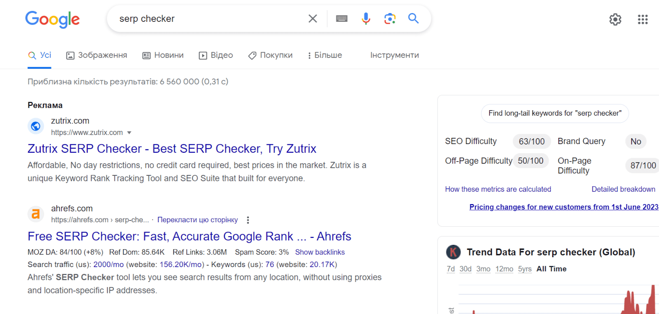659x314 pixels.
Task: Open Ahrefs result three-dot options
Action: 248,220
